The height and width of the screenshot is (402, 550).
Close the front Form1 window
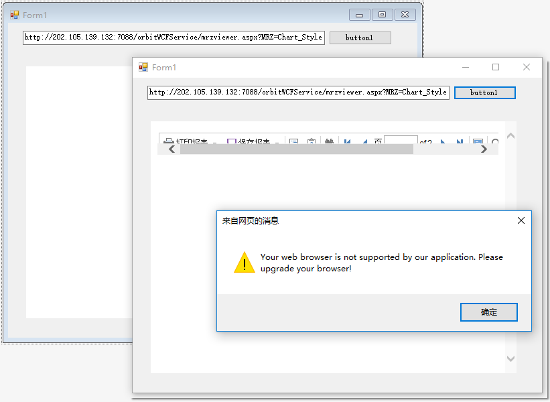click(527, 67)
